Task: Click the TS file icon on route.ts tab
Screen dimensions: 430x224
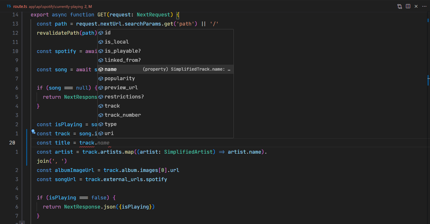Action: click(x=9, y=6)
